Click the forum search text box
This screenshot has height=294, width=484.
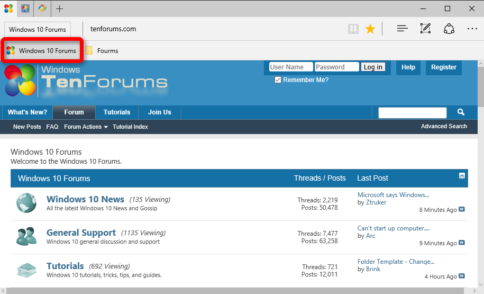[x=413, y=112]
